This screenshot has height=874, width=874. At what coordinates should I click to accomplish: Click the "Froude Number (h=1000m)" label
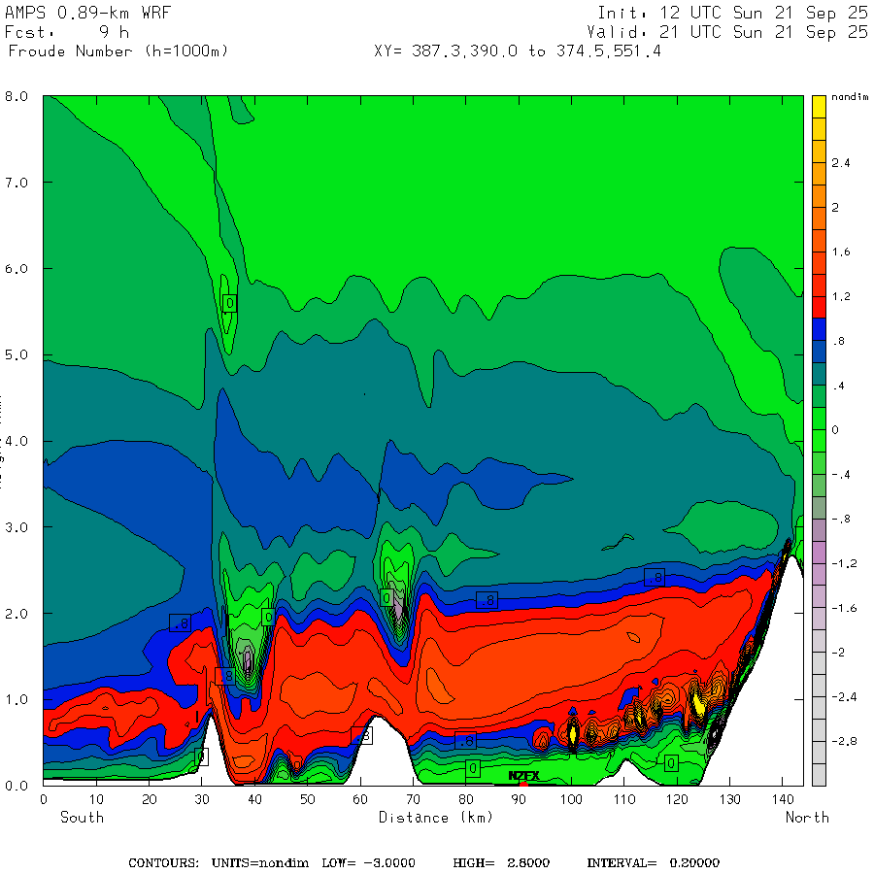[x=118, y=51]
